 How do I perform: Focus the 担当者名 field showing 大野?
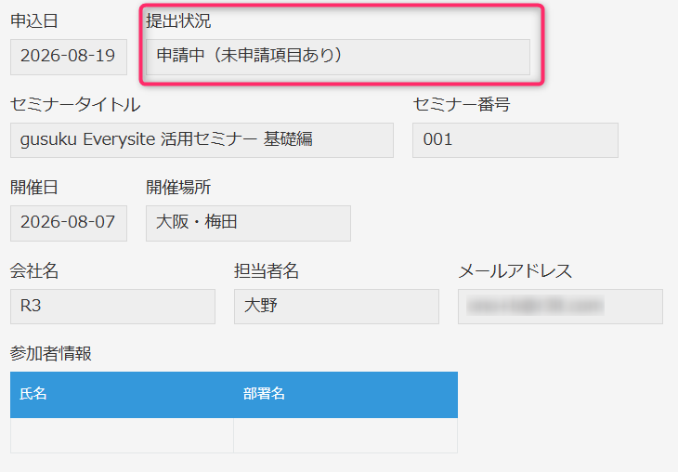point(336,307)
